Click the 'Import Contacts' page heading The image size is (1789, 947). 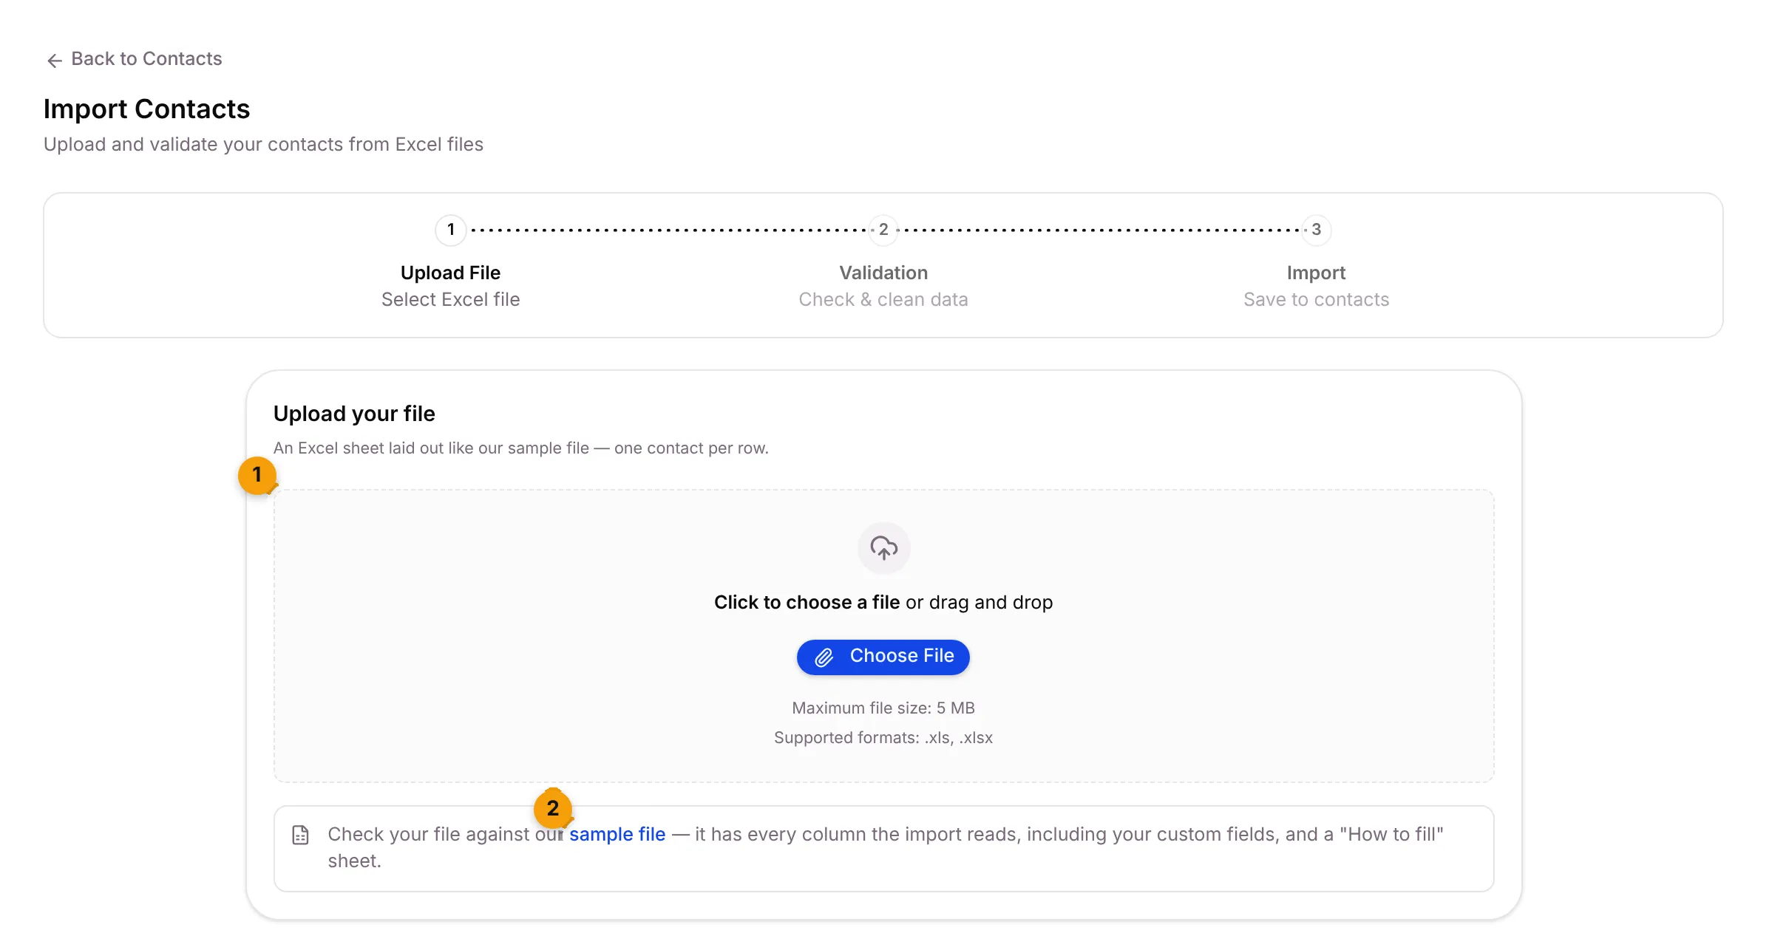tap(146, 109)
